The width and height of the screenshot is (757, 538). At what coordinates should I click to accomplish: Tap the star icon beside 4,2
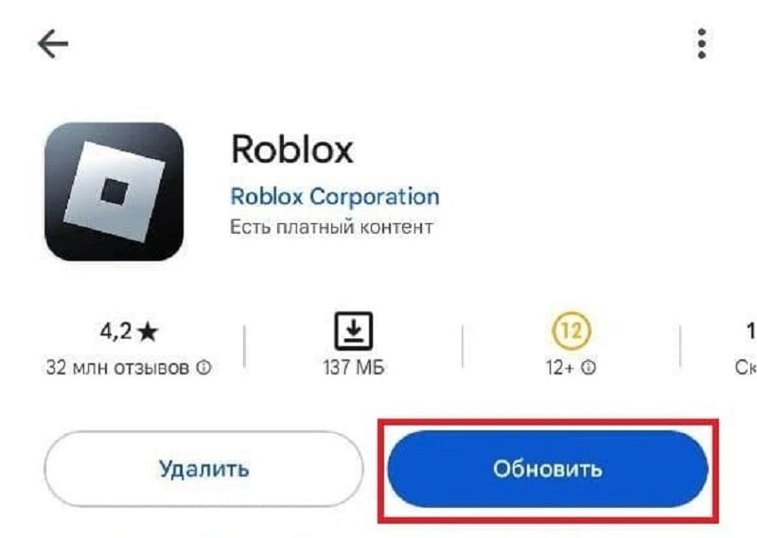[148, 332]
